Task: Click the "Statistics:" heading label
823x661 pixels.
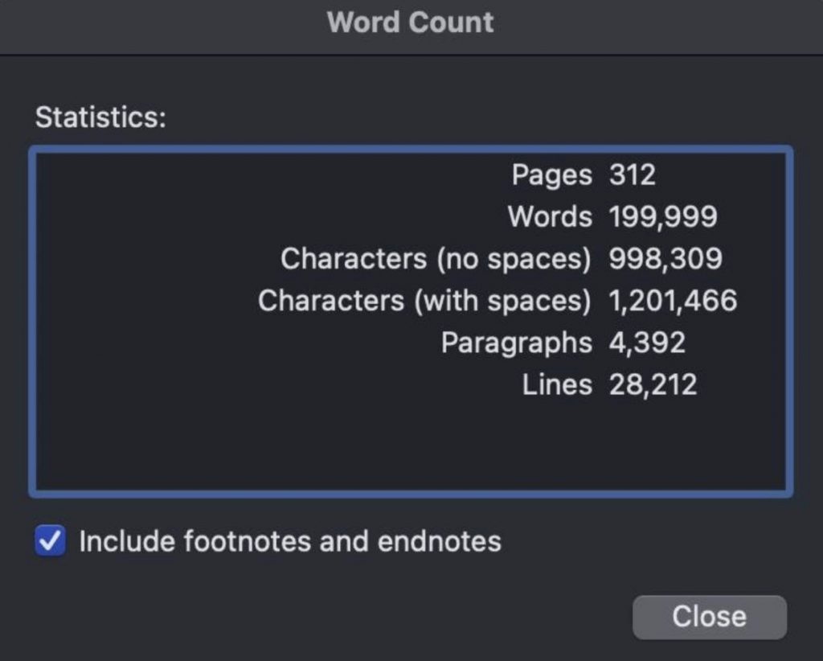Action: pos(100,117)
